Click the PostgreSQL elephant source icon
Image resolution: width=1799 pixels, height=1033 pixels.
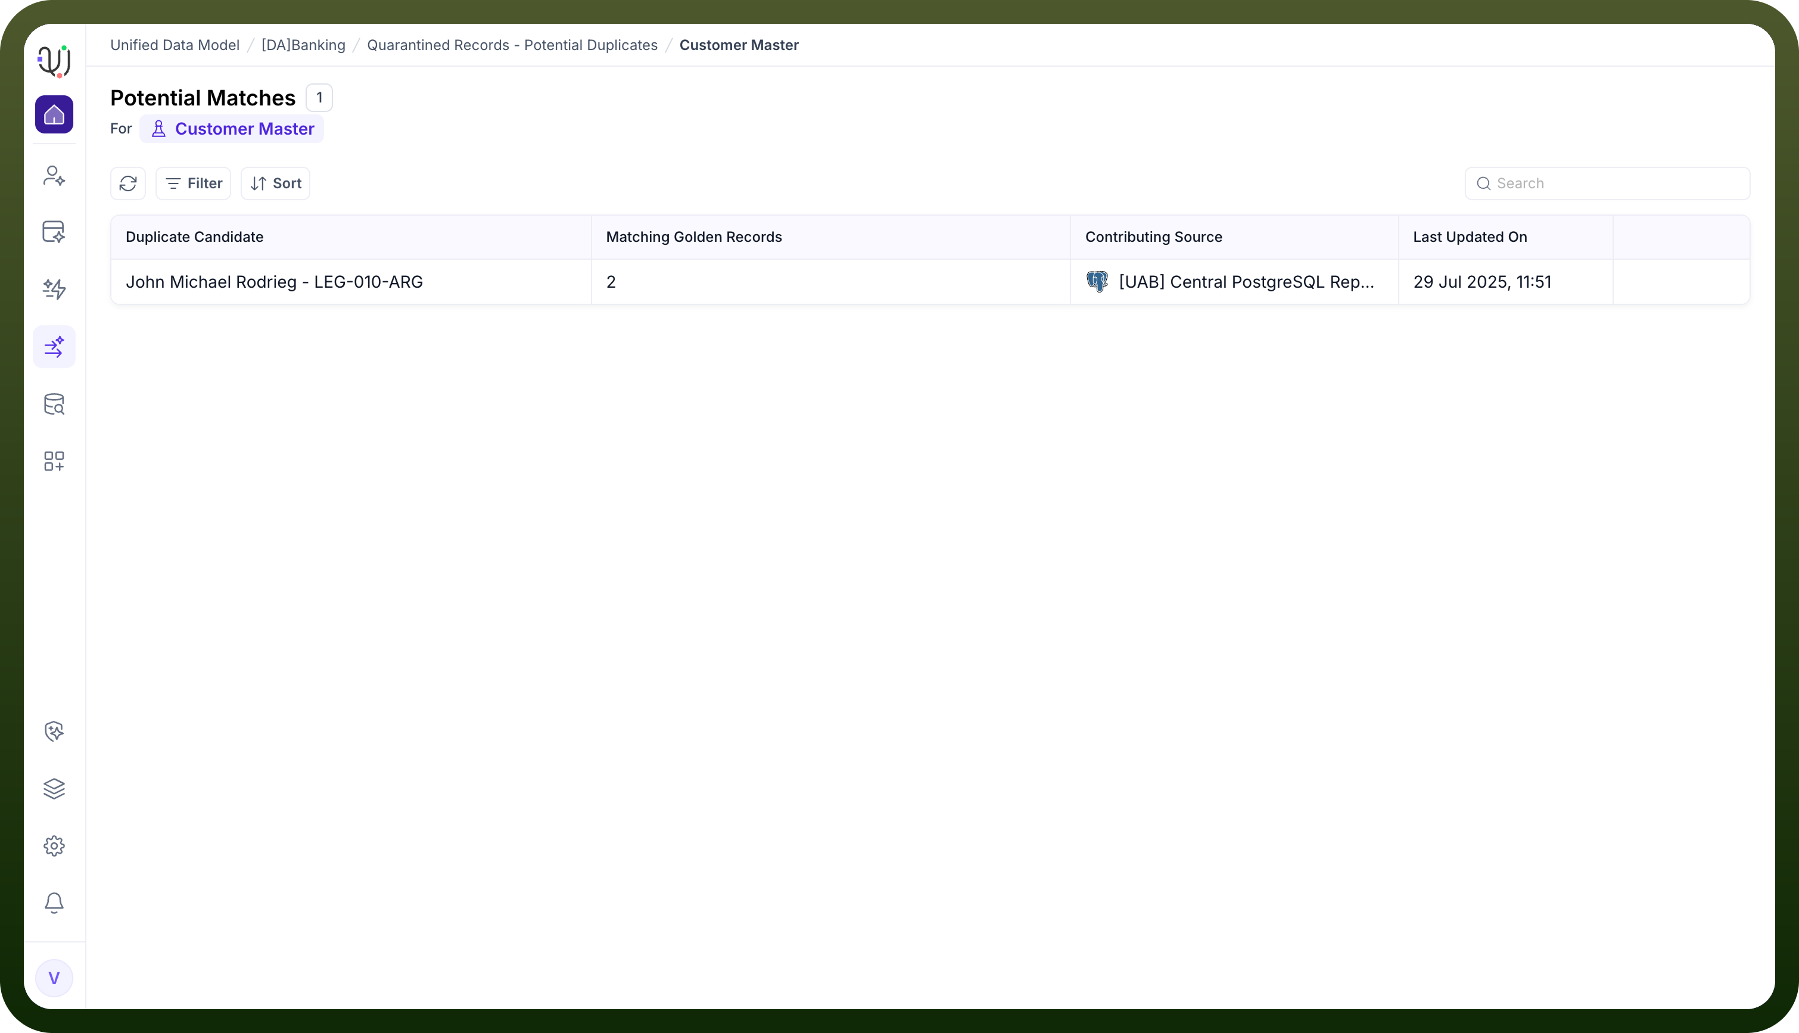coord(1097,282)
